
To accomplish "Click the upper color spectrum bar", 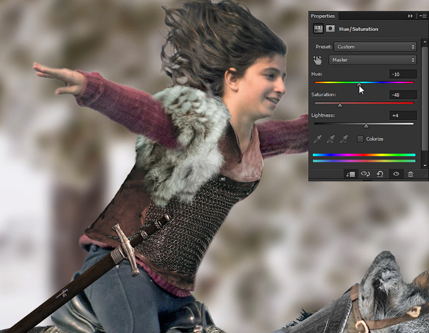I will coord(364,155).
